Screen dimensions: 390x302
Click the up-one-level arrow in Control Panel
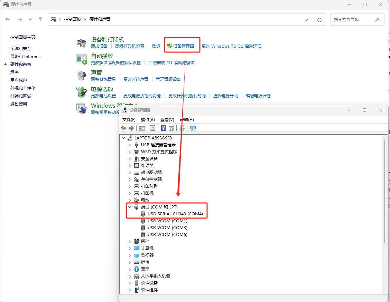40,19
